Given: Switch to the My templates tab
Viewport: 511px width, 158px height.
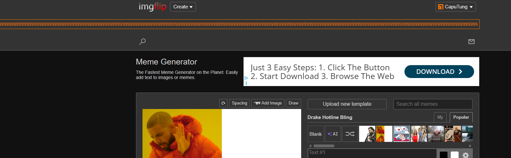Looking at the screenshot, I should tap(440, 117).
